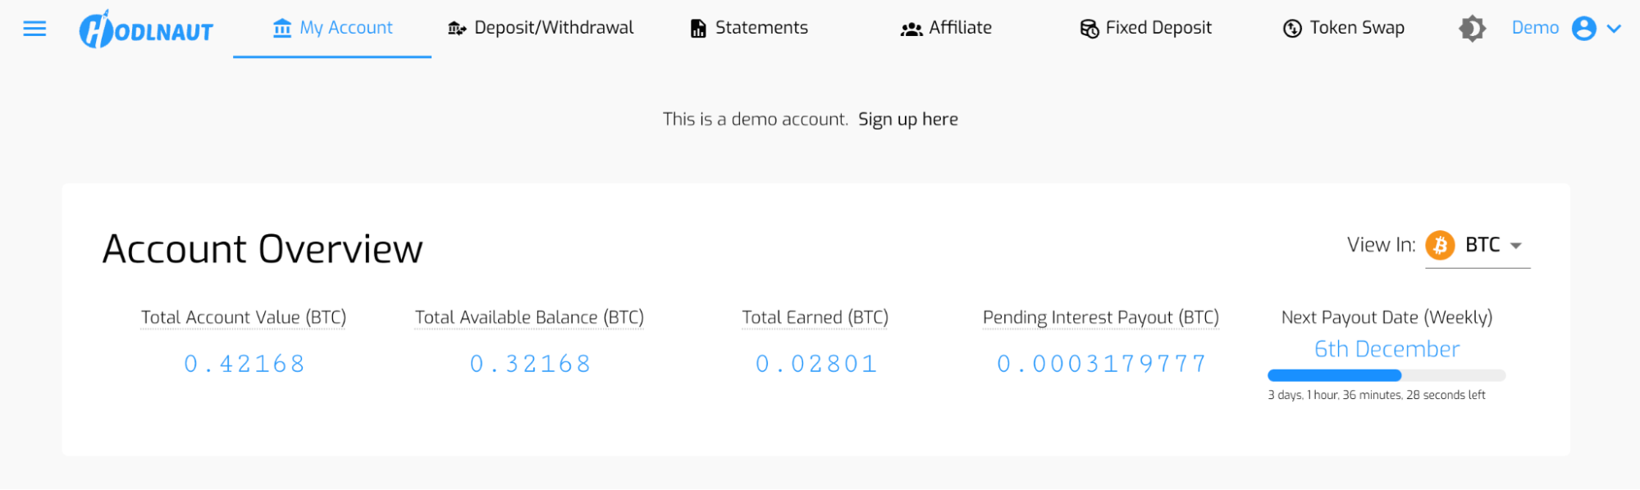Toggle dark mode brightness icon
Screen dimensions: 1640x490
(x=1472, y=29)
